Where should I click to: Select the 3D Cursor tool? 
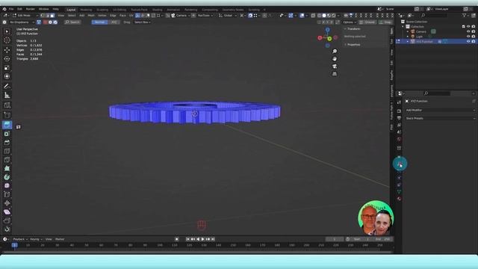(x=7, y=40)
